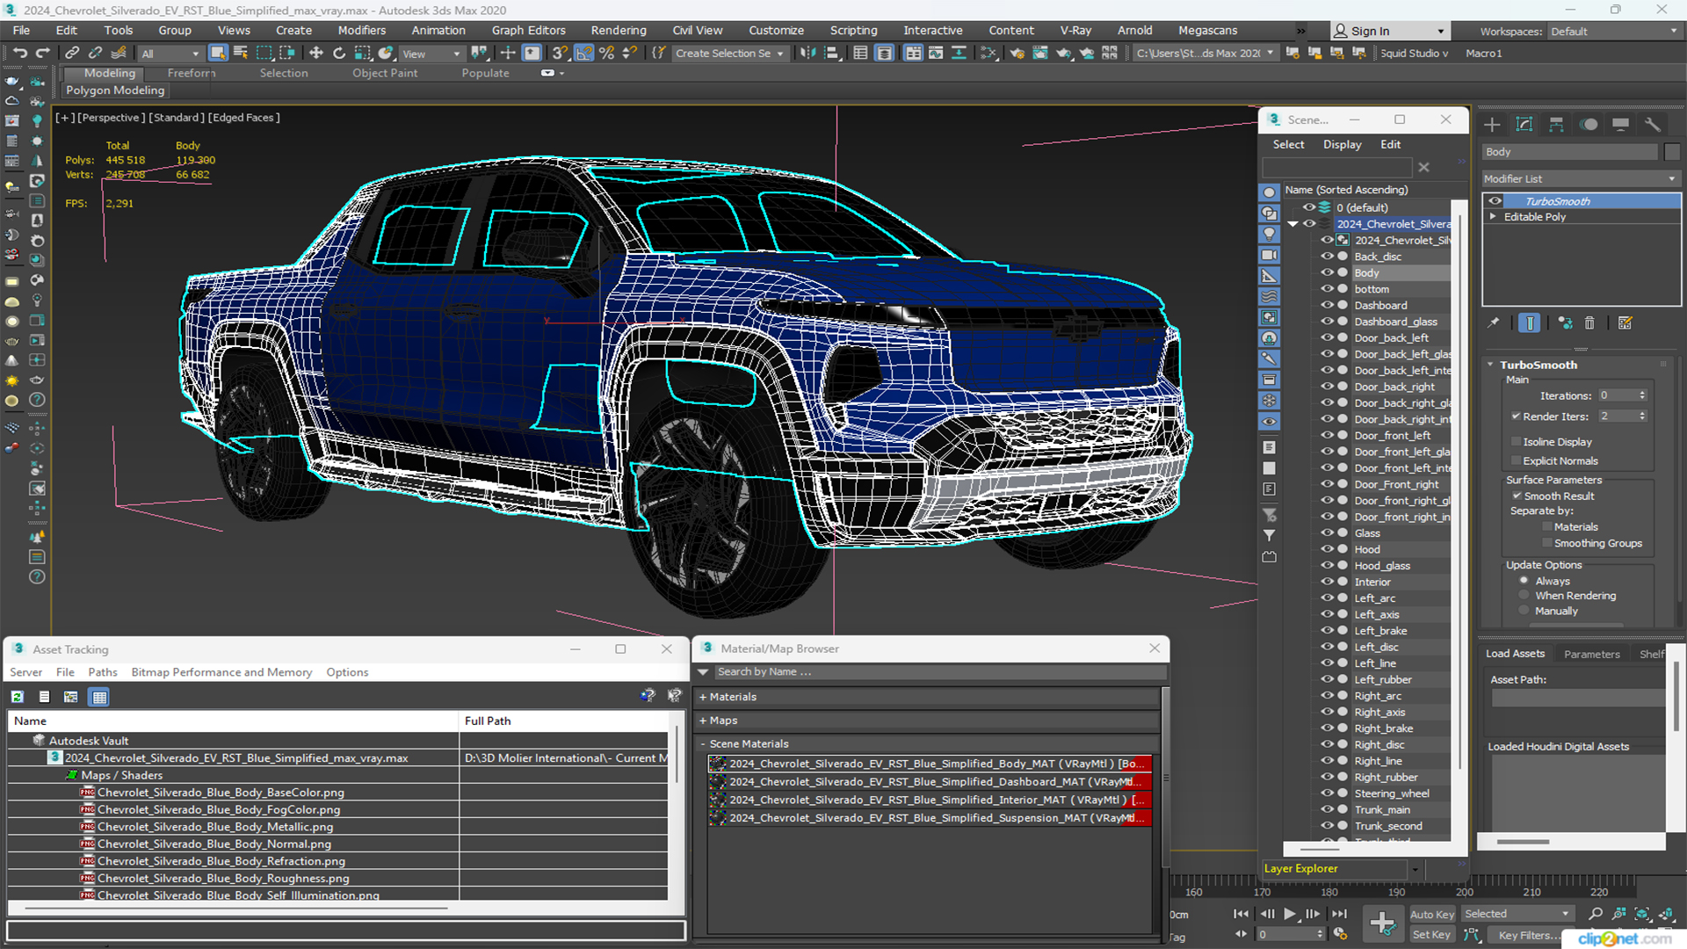This screenshot has width=1687, height=949.
Task: Click Remove Modifier trash icon
Action: (x=1589, y=323)
